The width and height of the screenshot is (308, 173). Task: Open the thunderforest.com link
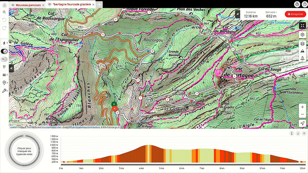click(52, 127)
